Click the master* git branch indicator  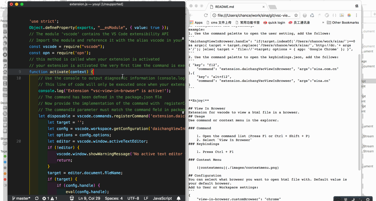[x=21, y=198]
